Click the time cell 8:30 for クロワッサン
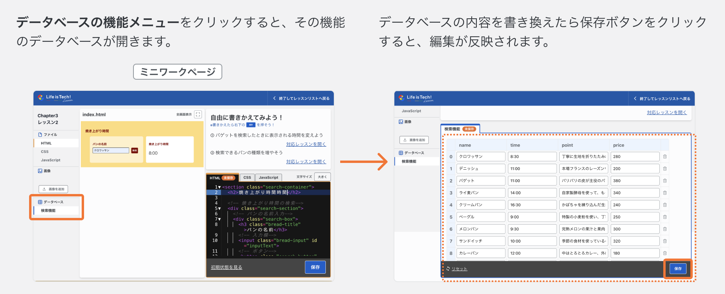Screen dimensions: 725x294 pos(532,157)
